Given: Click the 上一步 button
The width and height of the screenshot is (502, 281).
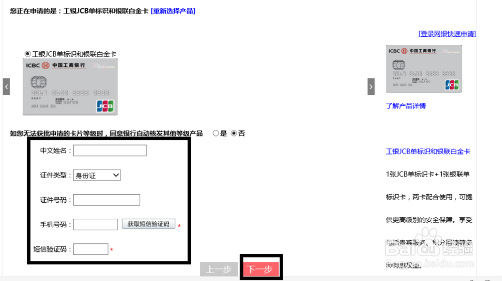Looking at the screenshot, I should click(x=219, y=269).
